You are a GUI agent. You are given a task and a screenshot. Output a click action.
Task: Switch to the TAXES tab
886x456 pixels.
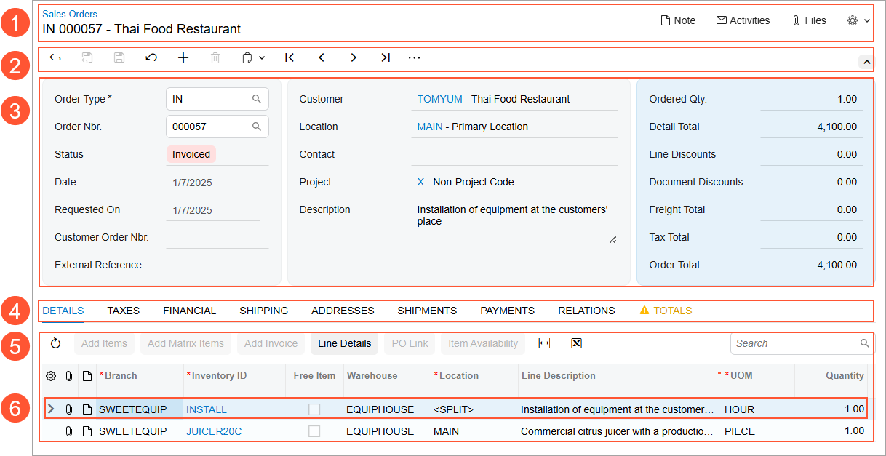[x=123, y=311]
